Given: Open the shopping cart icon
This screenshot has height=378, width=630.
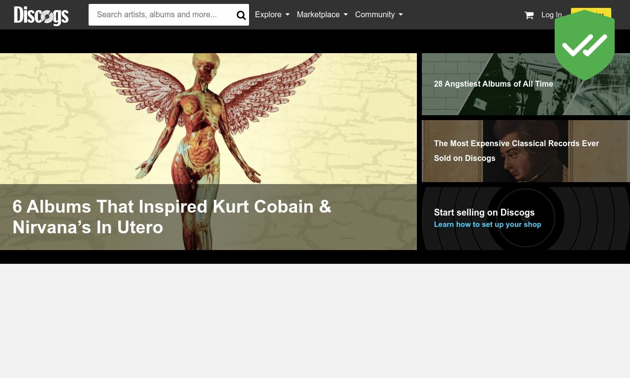Looking at the screenshot, I should pyautogui.click(x=529, y=15).
